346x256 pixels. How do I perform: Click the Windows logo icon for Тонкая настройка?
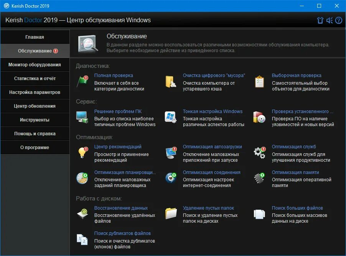click(x=171, y=117)
